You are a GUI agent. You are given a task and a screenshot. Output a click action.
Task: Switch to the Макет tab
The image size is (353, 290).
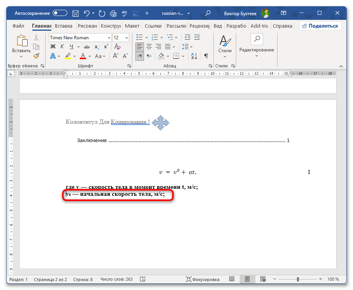132,26
